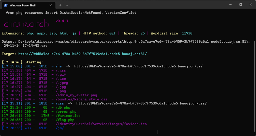256x136 pixels.
Task: Close the Windows PowerShell tab
Action: 50,5
